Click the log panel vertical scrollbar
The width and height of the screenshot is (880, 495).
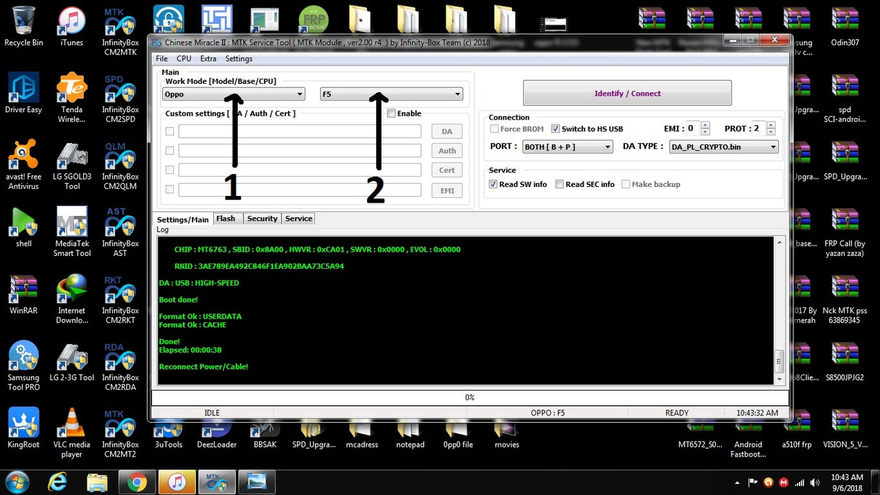tap(779, 311)
